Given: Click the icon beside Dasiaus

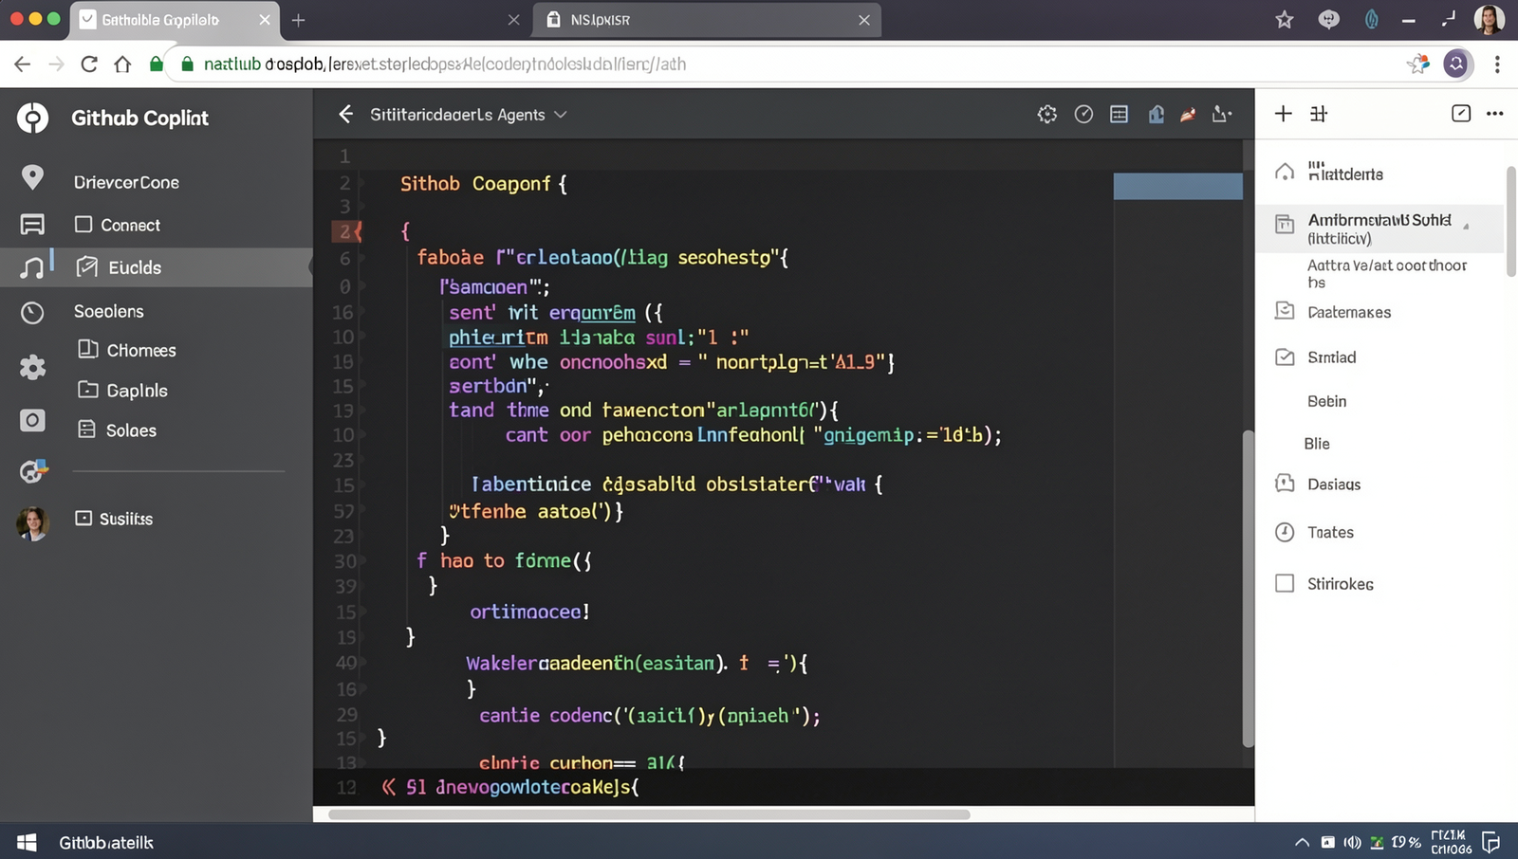Looking at the screenshot, I should 1285,484.
